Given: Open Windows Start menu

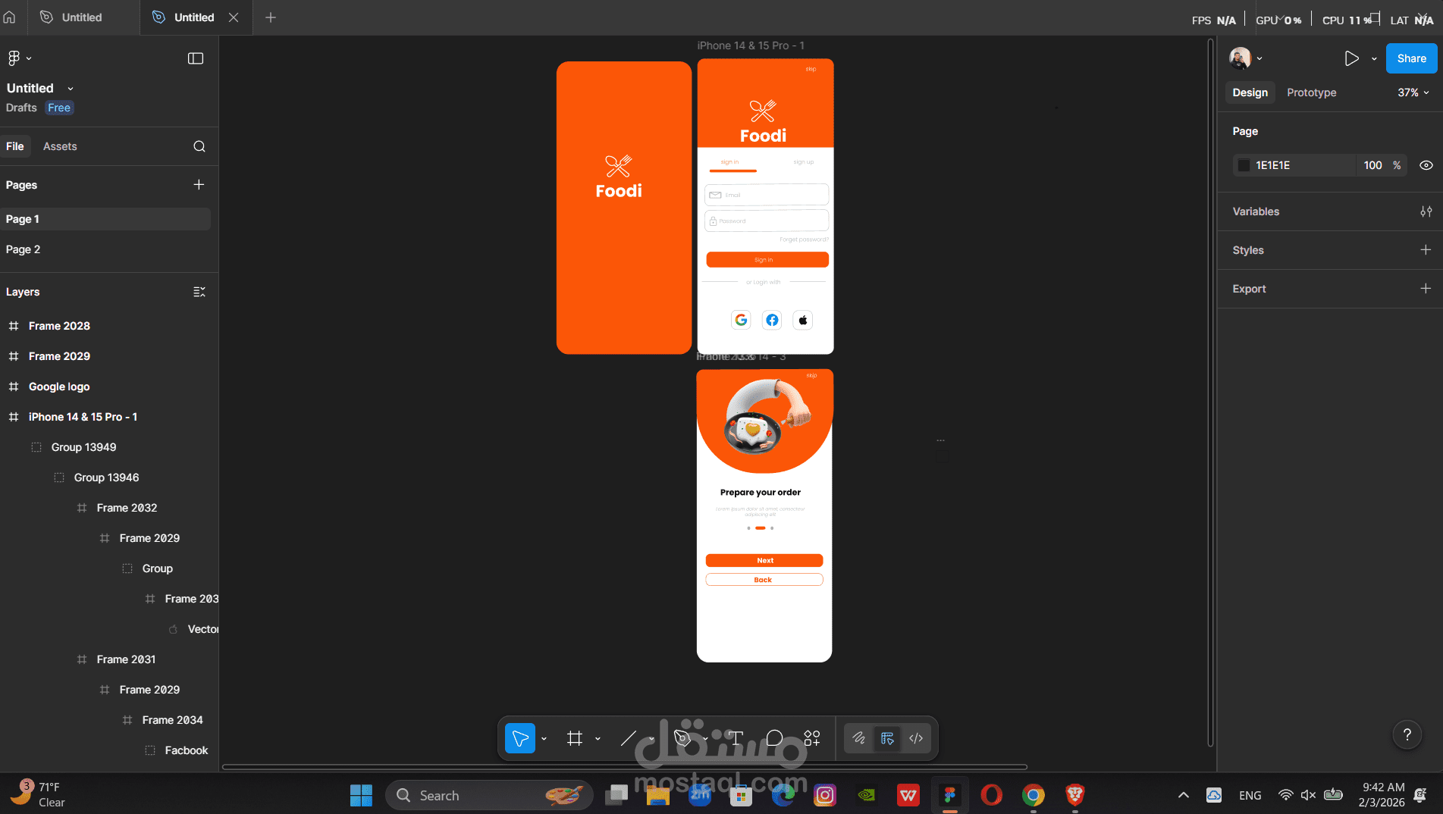Looking at the screenshot, I should [x=361, y=795].
